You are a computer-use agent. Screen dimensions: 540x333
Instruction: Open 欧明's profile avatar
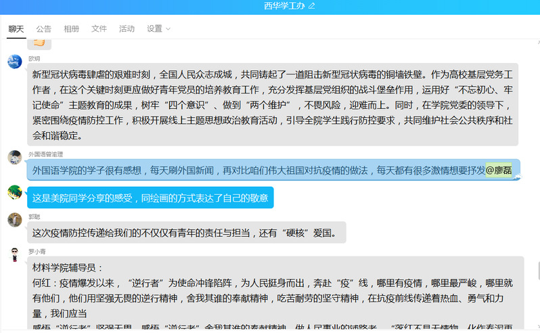click(x=14, y=62)
